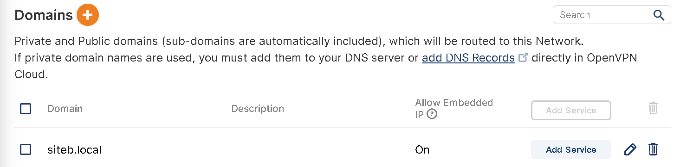Delete siteb.local using its trash icon

coord(653,149)
